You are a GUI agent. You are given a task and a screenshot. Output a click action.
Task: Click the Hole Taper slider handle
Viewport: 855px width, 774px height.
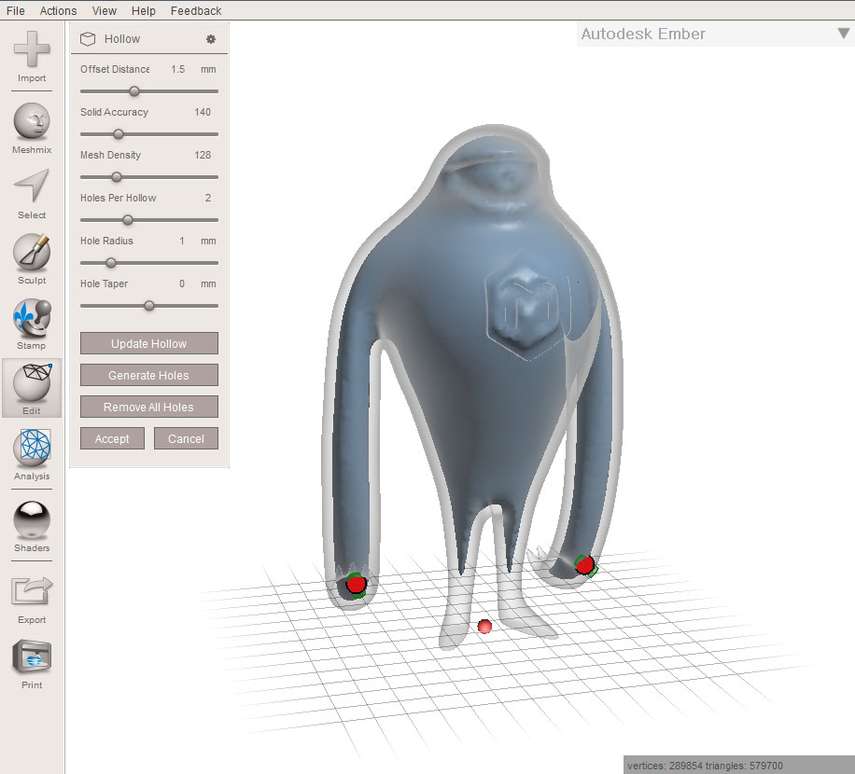pyautogui.click(x=148, y=306)
